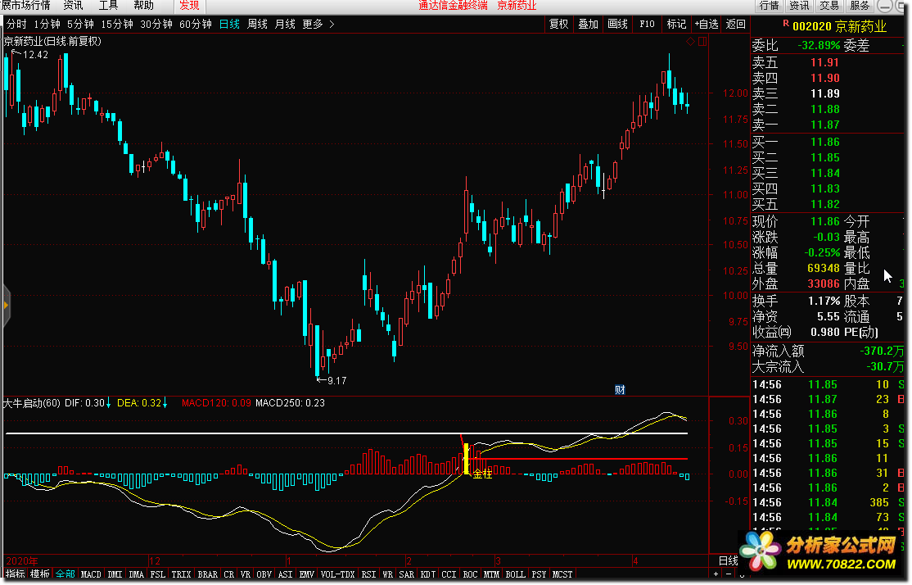
Task: Select the 模板 tab at bottom
Action: 40,574
